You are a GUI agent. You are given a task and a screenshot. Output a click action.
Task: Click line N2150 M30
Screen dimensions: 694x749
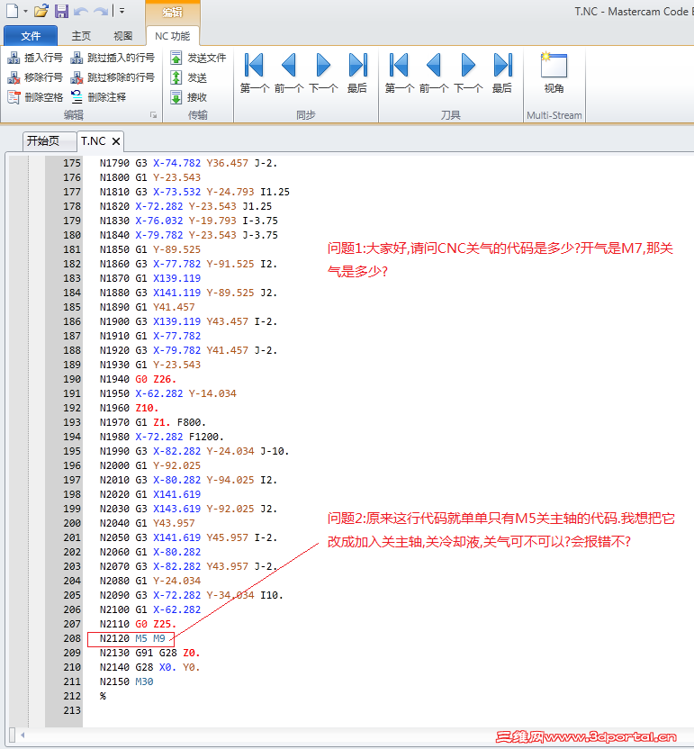pyautogui.click(x=127, y=681)
